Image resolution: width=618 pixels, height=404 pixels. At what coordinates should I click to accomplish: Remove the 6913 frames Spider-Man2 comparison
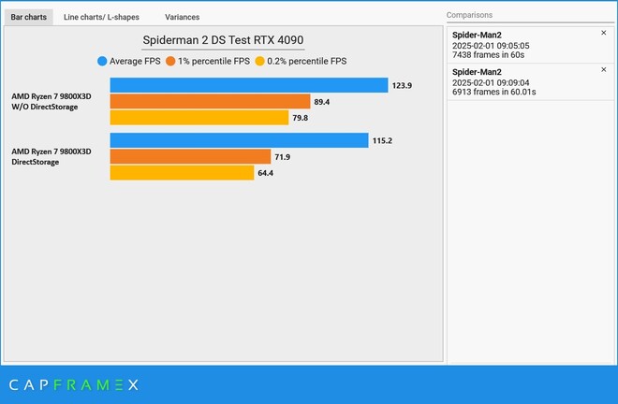[x=603, y=70]
